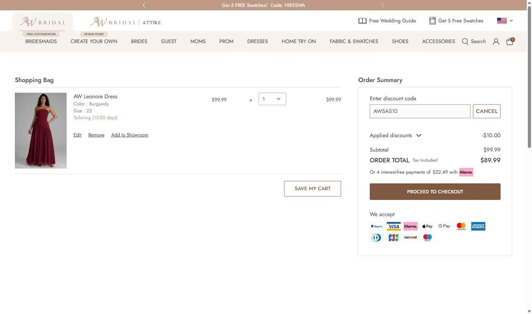This screenshot has width=532, height=314.
Task: Click the Tailoring (15-20 days) text
Action: click(95, 118)
